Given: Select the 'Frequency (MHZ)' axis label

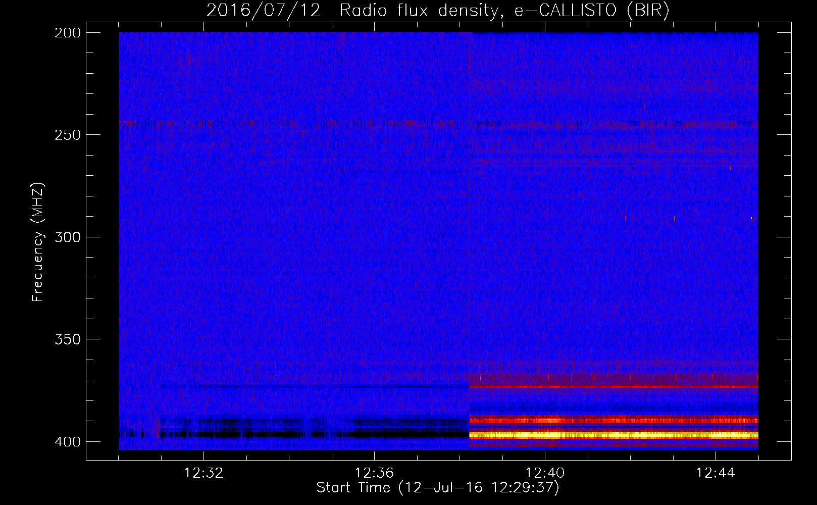Looking at the screenshot, I should 38,242.
